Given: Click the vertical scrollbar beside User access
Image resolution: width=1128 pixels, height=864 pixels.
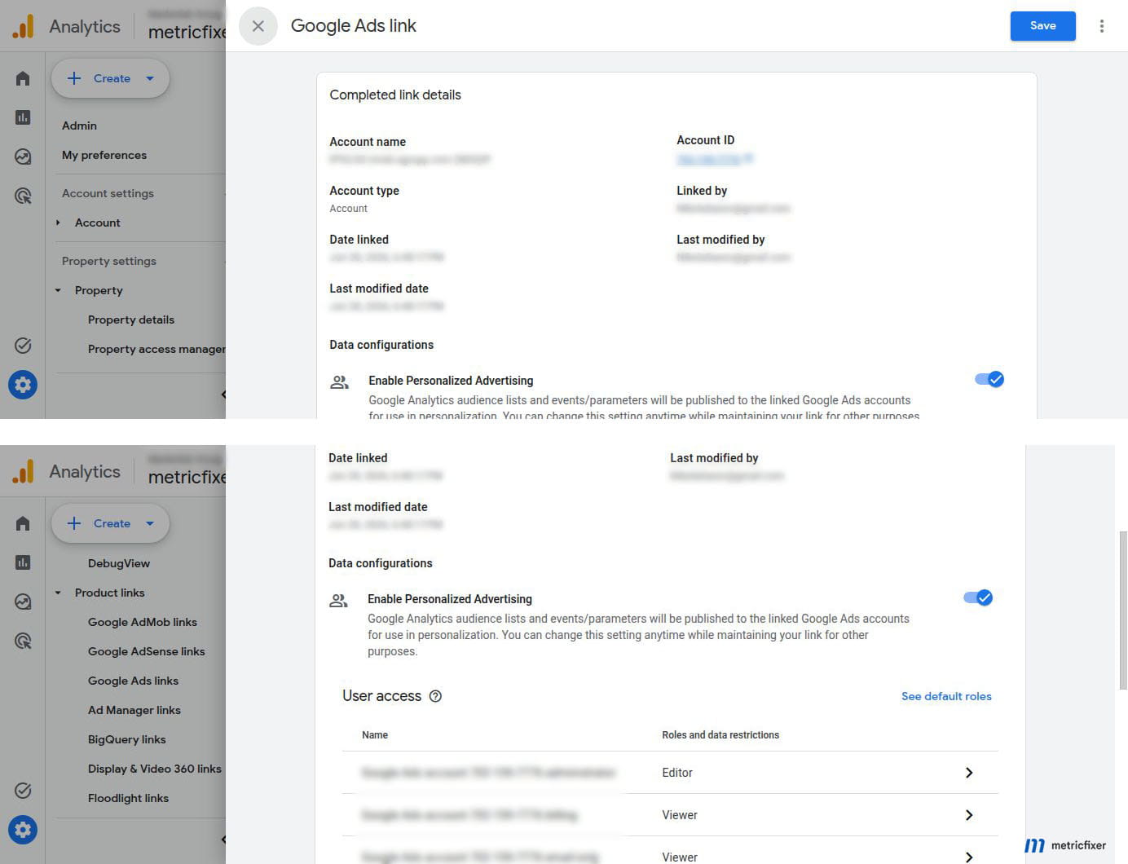Looking at the screenshot, I should (x=1123, y=611).
